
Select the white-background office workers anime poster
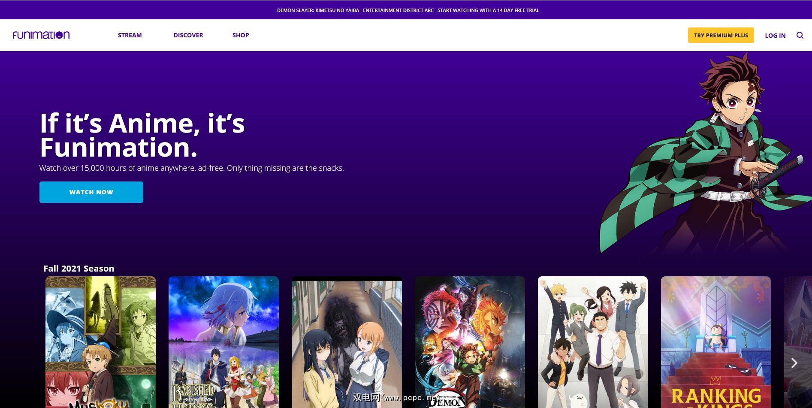click(x=593, y=342)
